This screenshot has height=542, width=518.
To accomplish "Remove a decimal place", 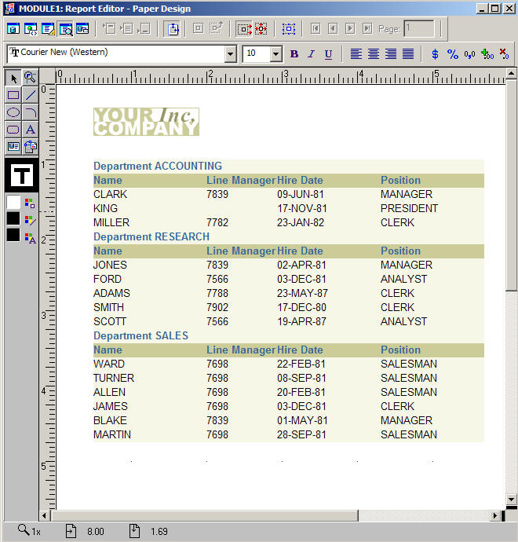I will point(504,54).
